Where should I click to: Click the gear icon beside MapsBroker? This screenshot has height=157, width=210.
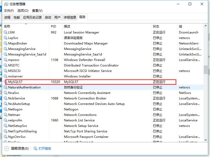point(5,43)
